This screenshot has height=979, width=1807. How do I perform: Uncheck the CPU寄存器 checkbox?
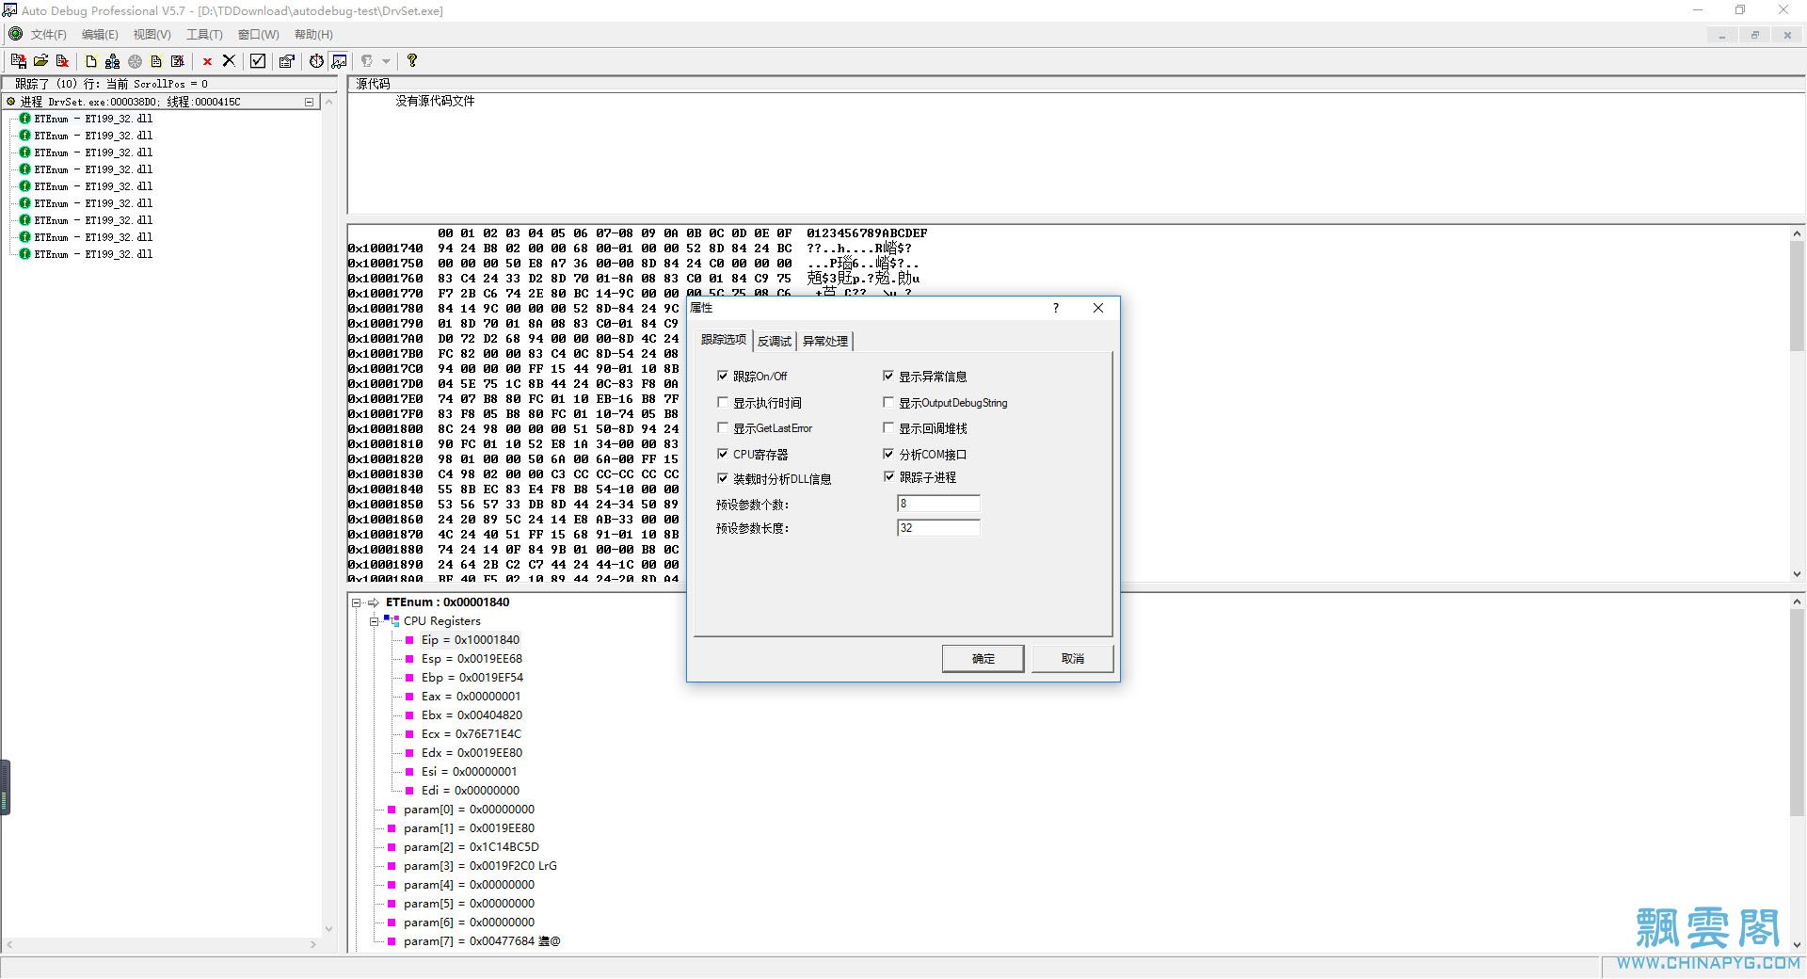723,454
